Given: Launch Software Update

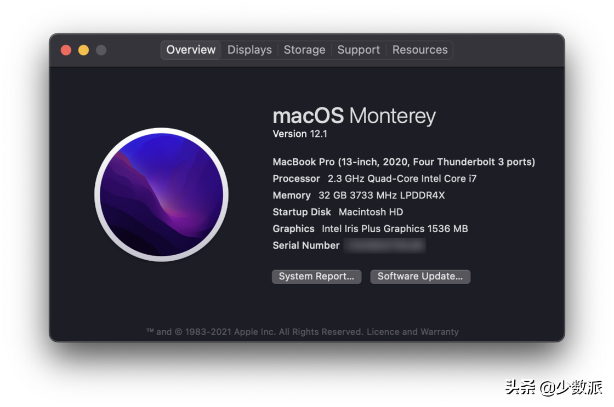Looking at the screenshot, I should (x=420, y=277).
